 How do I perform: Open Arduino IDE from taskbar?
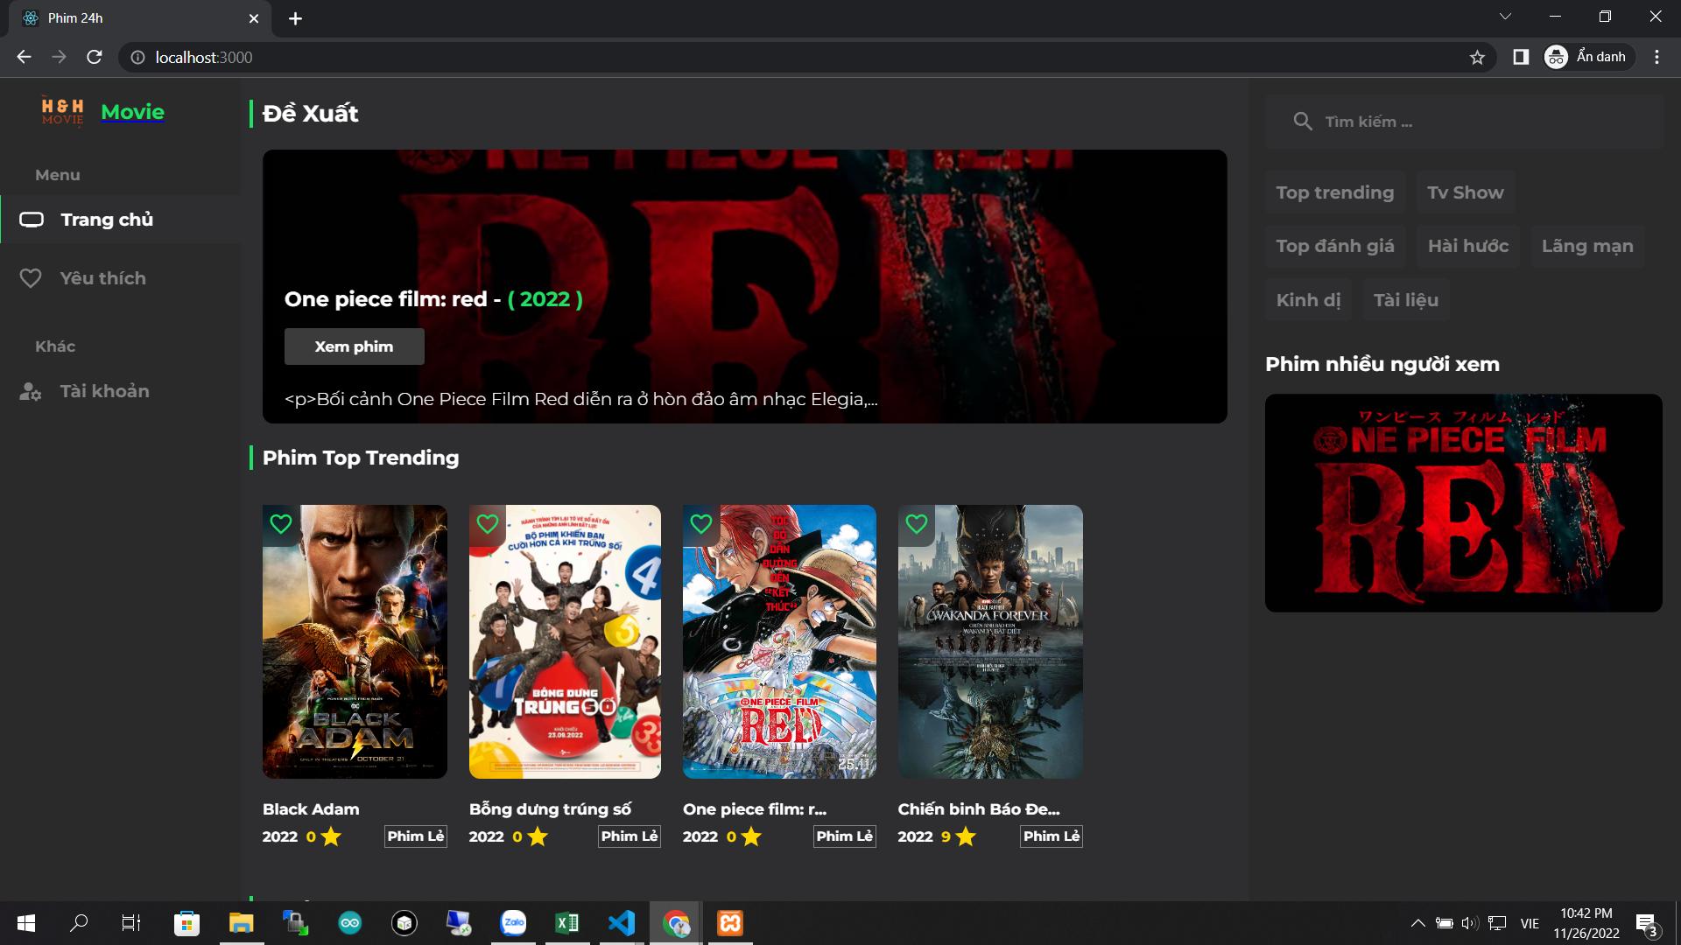[350, 923]
